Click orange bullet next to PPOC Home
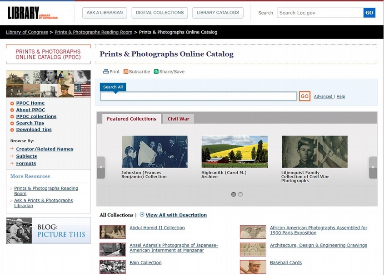Viewport: 384px width, 275px height. pyautogui.click(x=12, y=103)
